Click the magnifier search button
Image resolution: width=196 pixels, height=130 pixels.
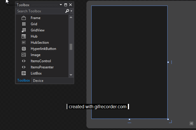coord(67,11)
